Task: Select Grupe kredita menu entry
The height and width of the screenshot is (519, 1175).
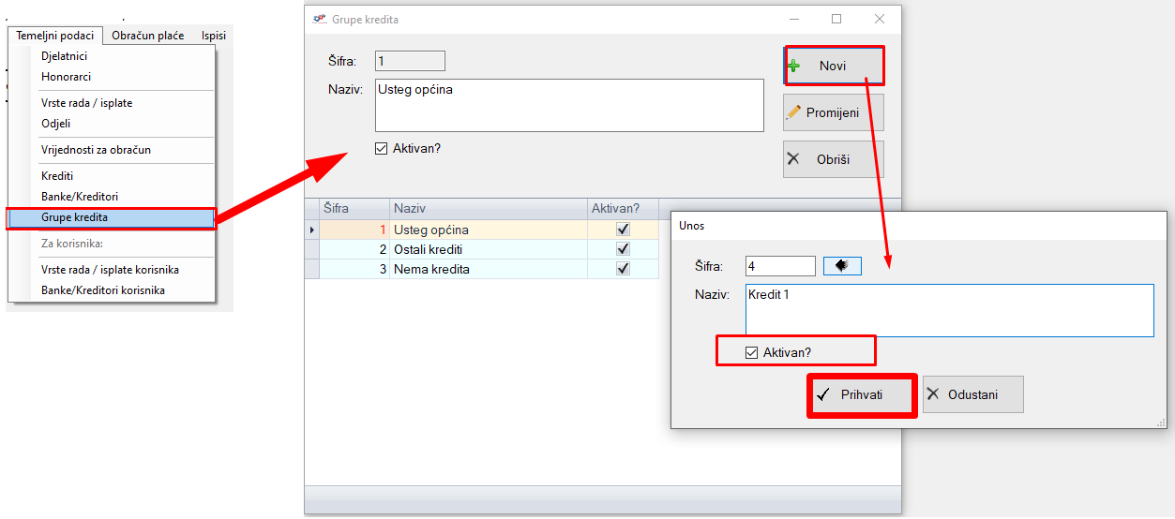Action: 75,217
